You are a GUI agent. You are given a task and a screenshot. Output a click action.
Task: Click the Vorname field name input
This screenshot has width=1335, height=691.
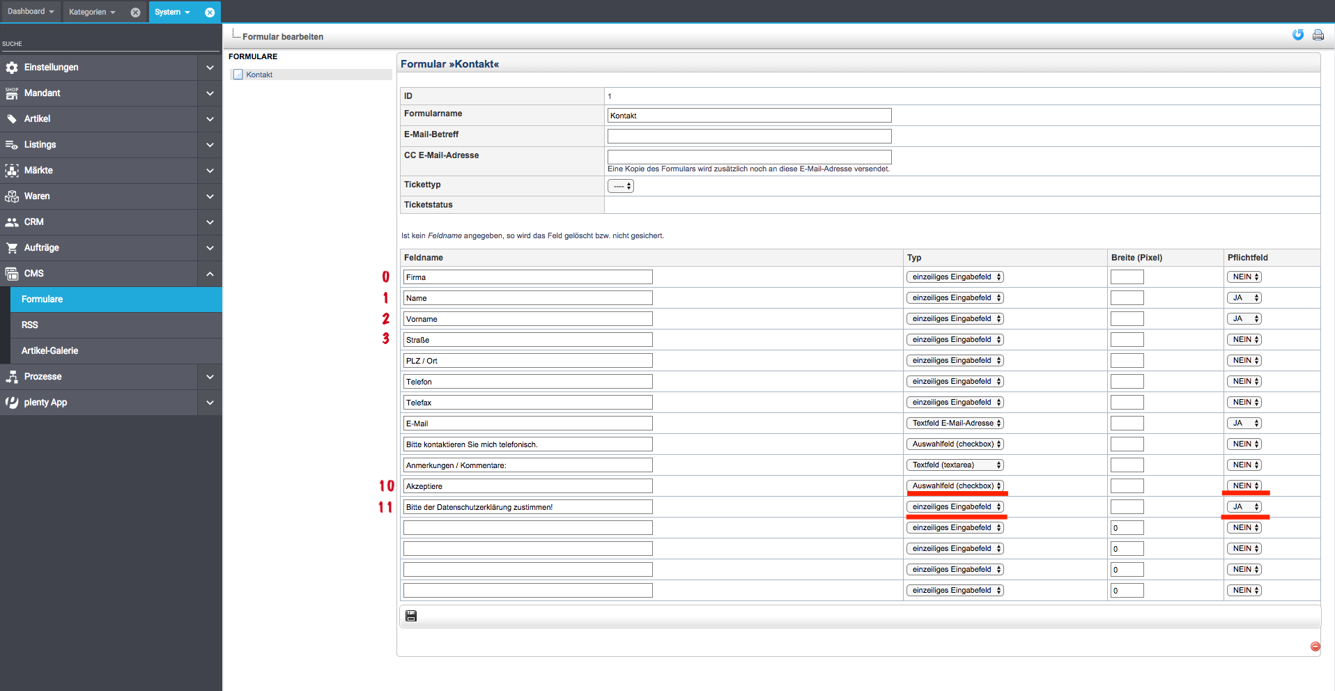pos(528,319)
